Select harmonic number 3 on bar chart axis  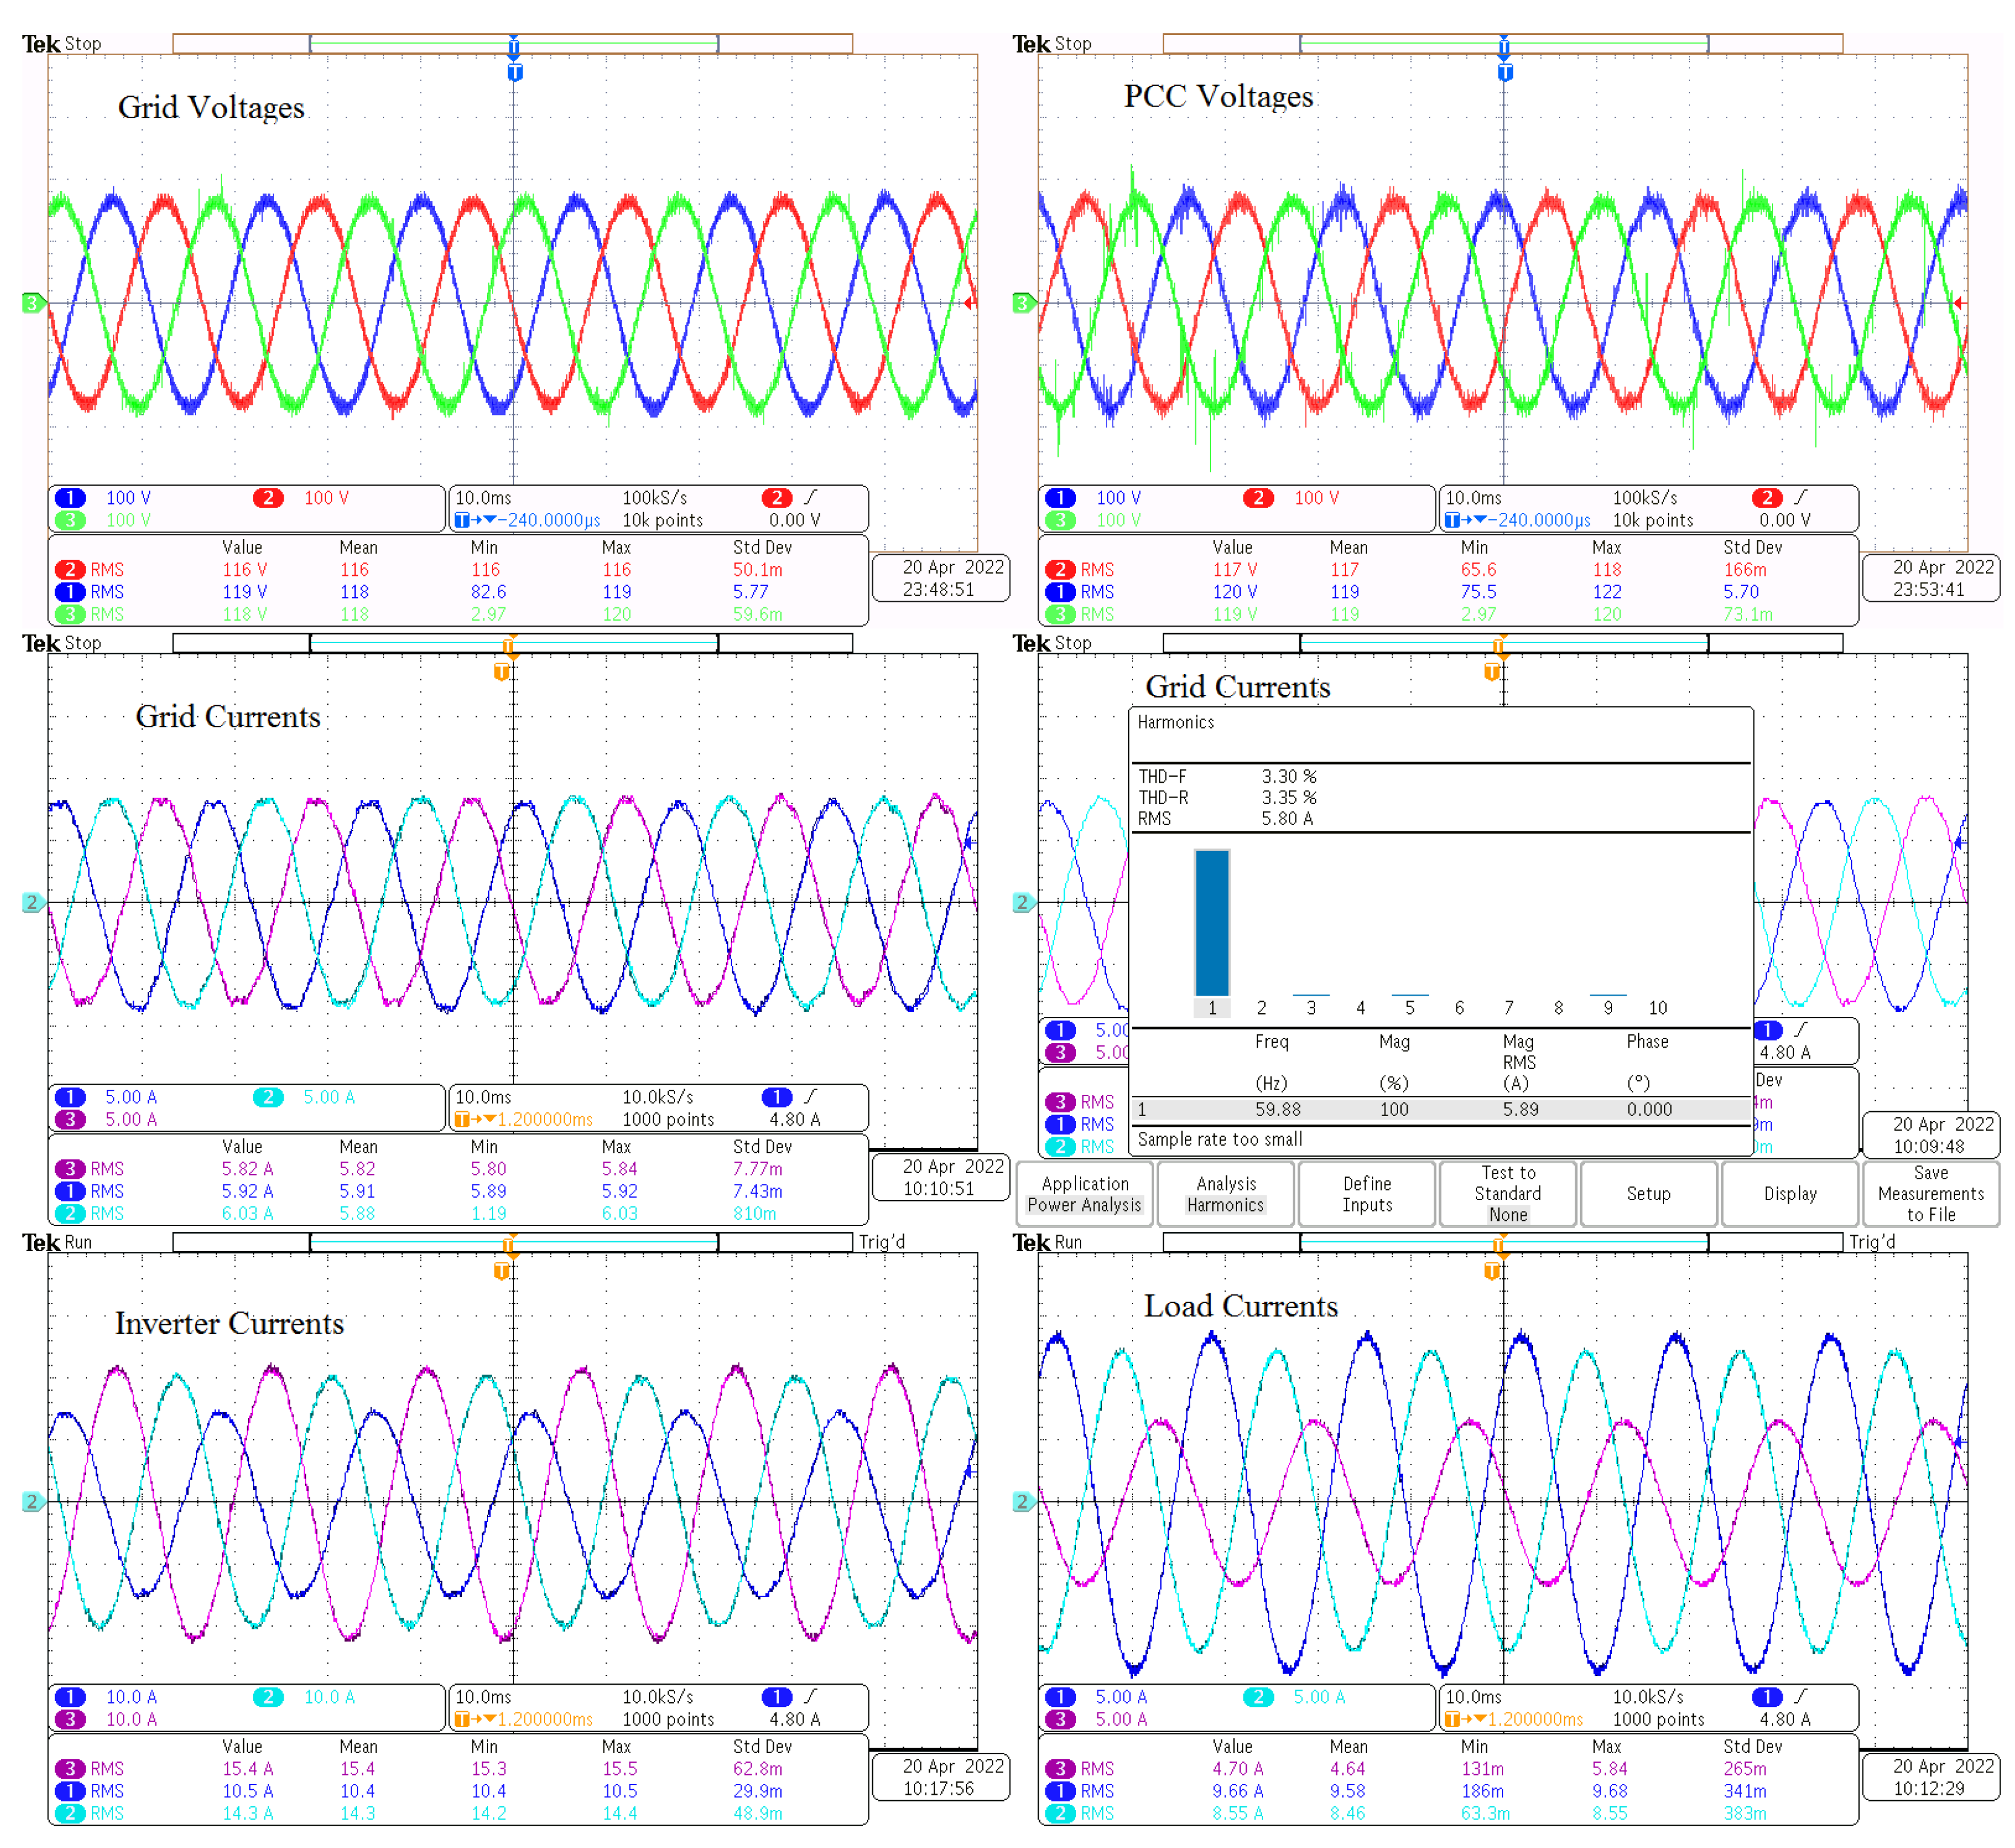1311,1008
